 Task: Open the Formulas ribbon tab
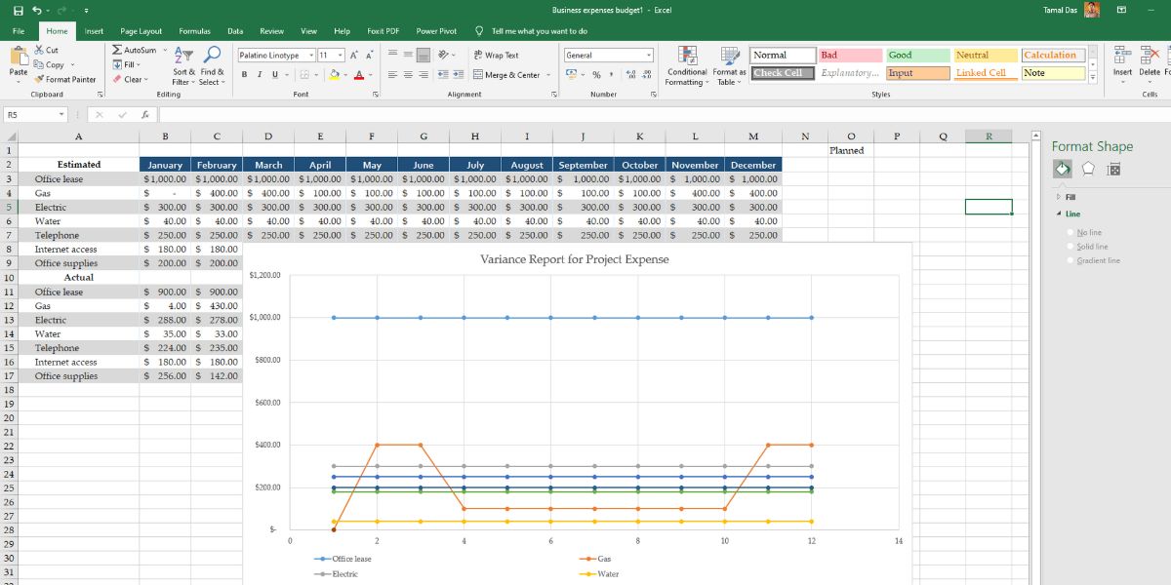point(194,31)
